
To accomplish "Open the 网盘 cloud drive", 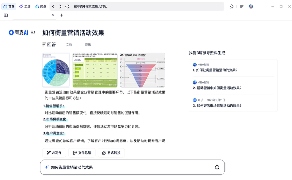I will [40, 7].
